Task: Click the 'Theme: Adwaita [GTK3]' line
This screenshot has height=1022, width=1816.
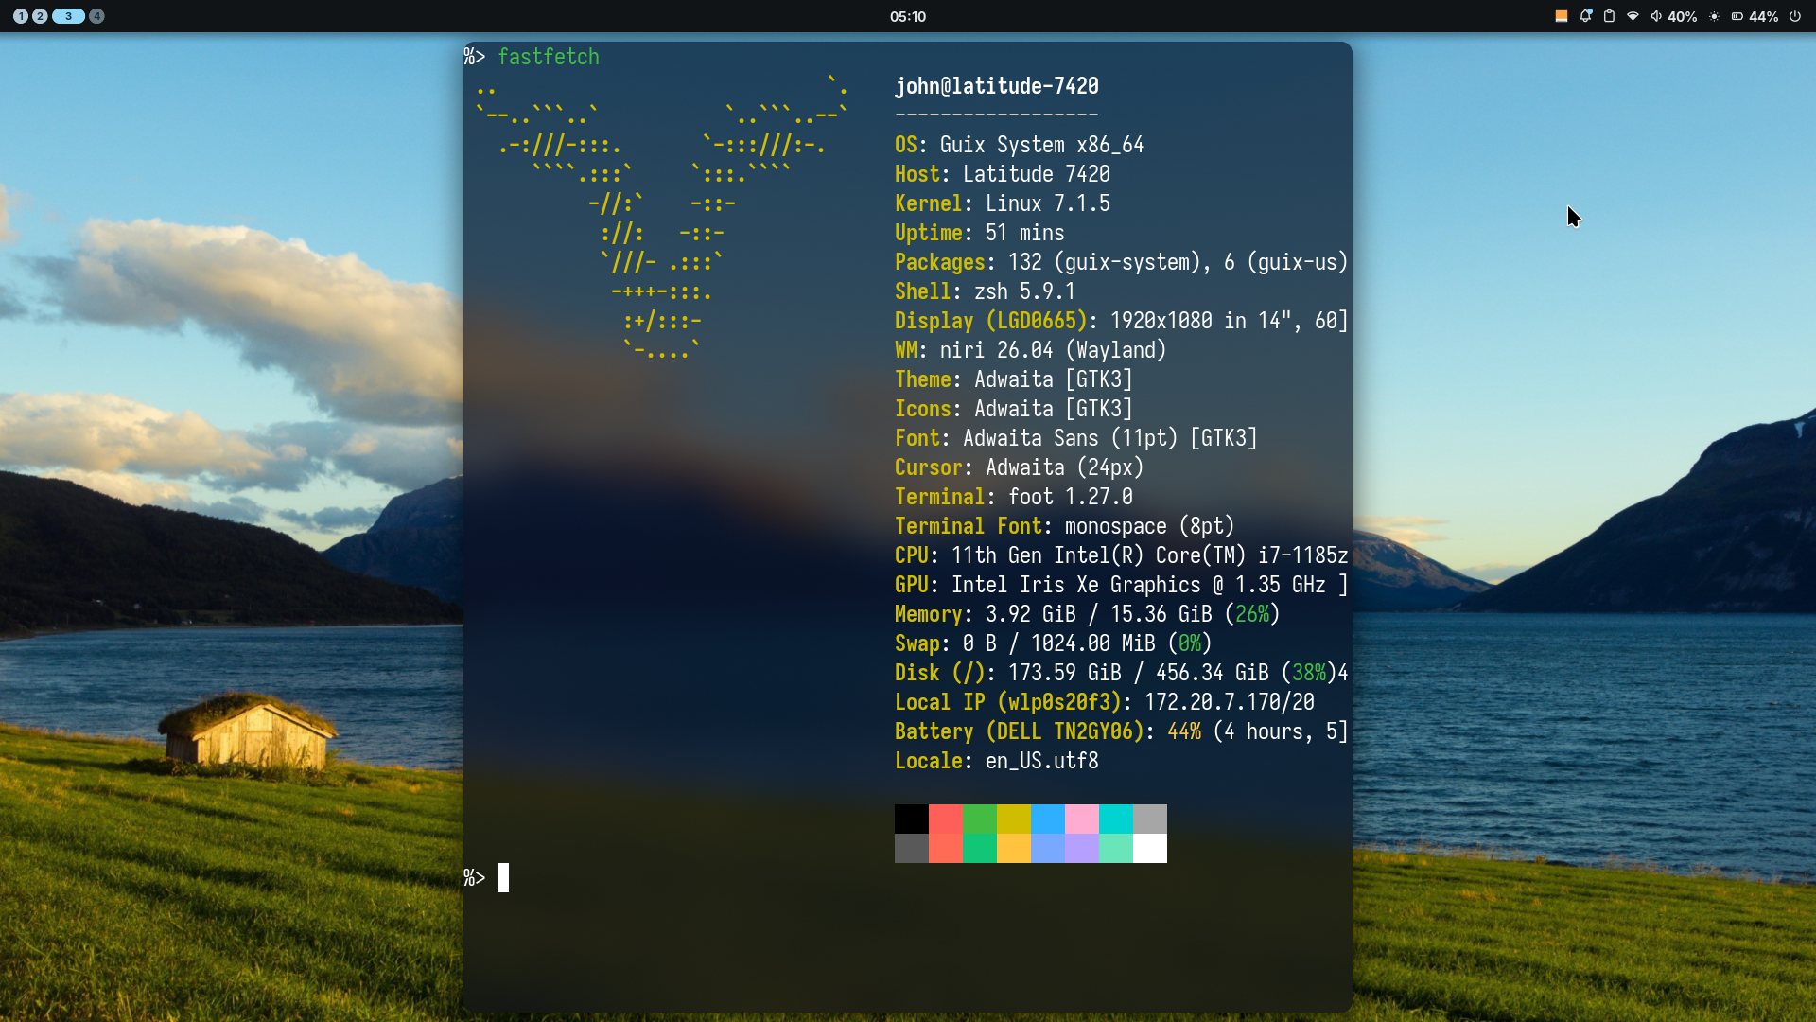Action: [x=1014, y=379]
